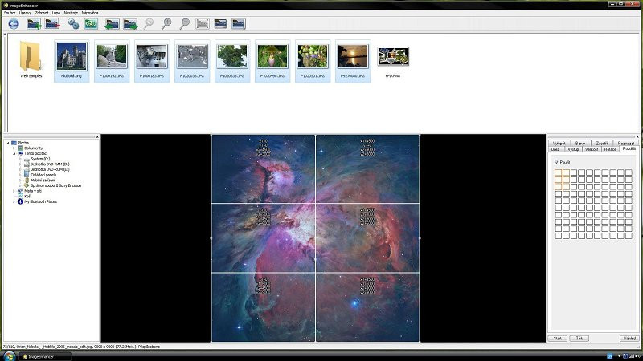Select the P9270080.JPG sunset thumbnail
643x361 pixels.
(353, 60)
